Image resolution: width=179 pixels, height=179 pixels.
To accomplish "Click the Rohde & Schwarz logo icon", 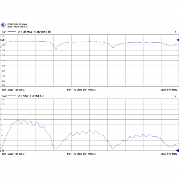I will 3,25.
